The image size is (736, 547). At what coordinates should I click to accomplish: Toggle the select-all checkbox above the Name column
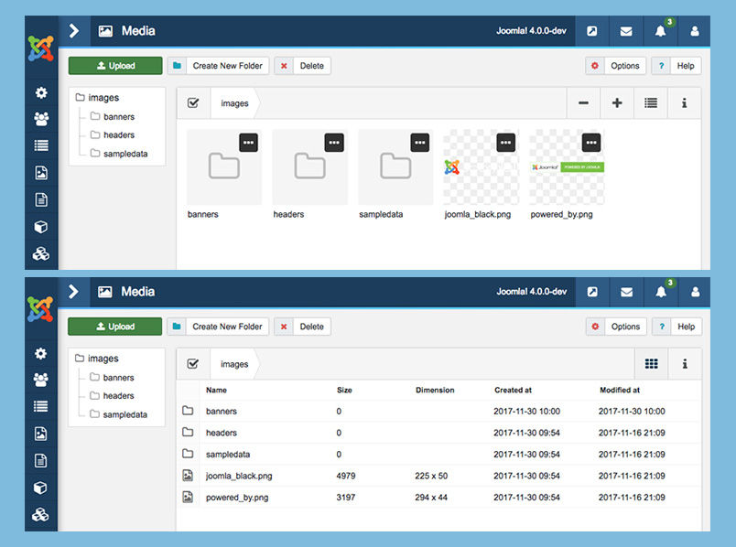tap(193, 364)
